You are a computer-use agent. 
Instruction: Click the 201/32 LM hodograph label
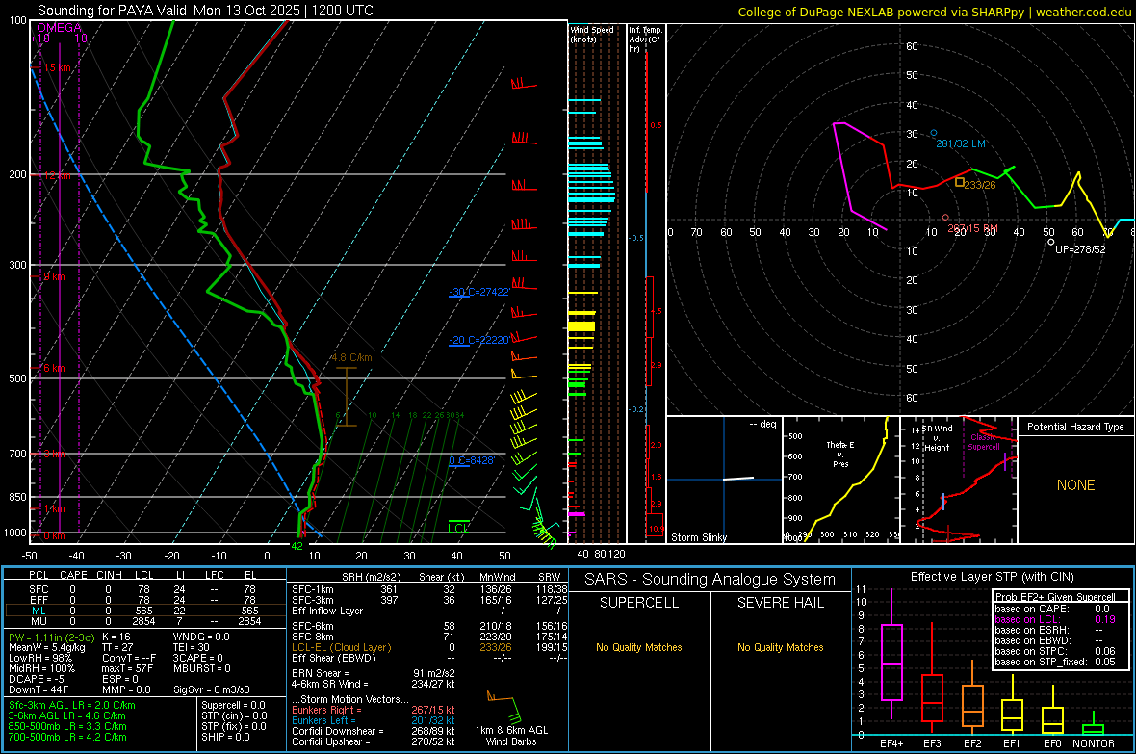pyautogui.click(x=961, y=143)
